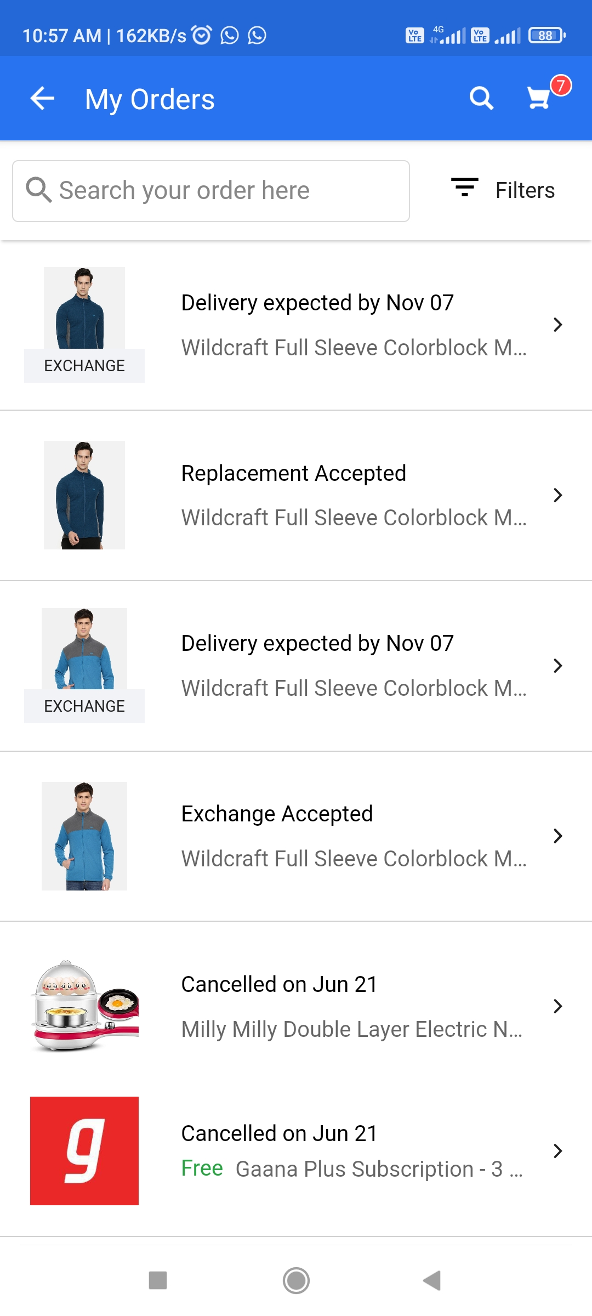Open the Gaana Plus order chevron
The width and height of the screenshot is (592, 1316).
coord(557,1150)
